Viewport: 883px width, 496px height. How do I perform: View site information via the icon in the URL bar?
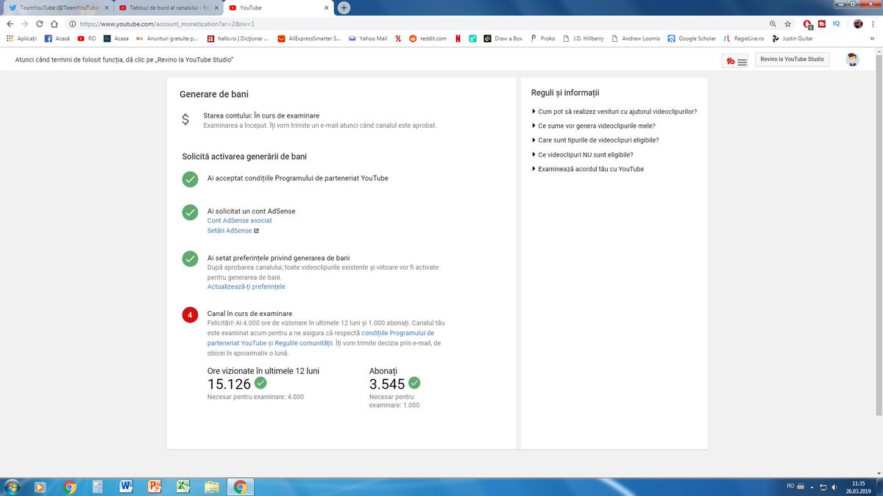(74, 24)
